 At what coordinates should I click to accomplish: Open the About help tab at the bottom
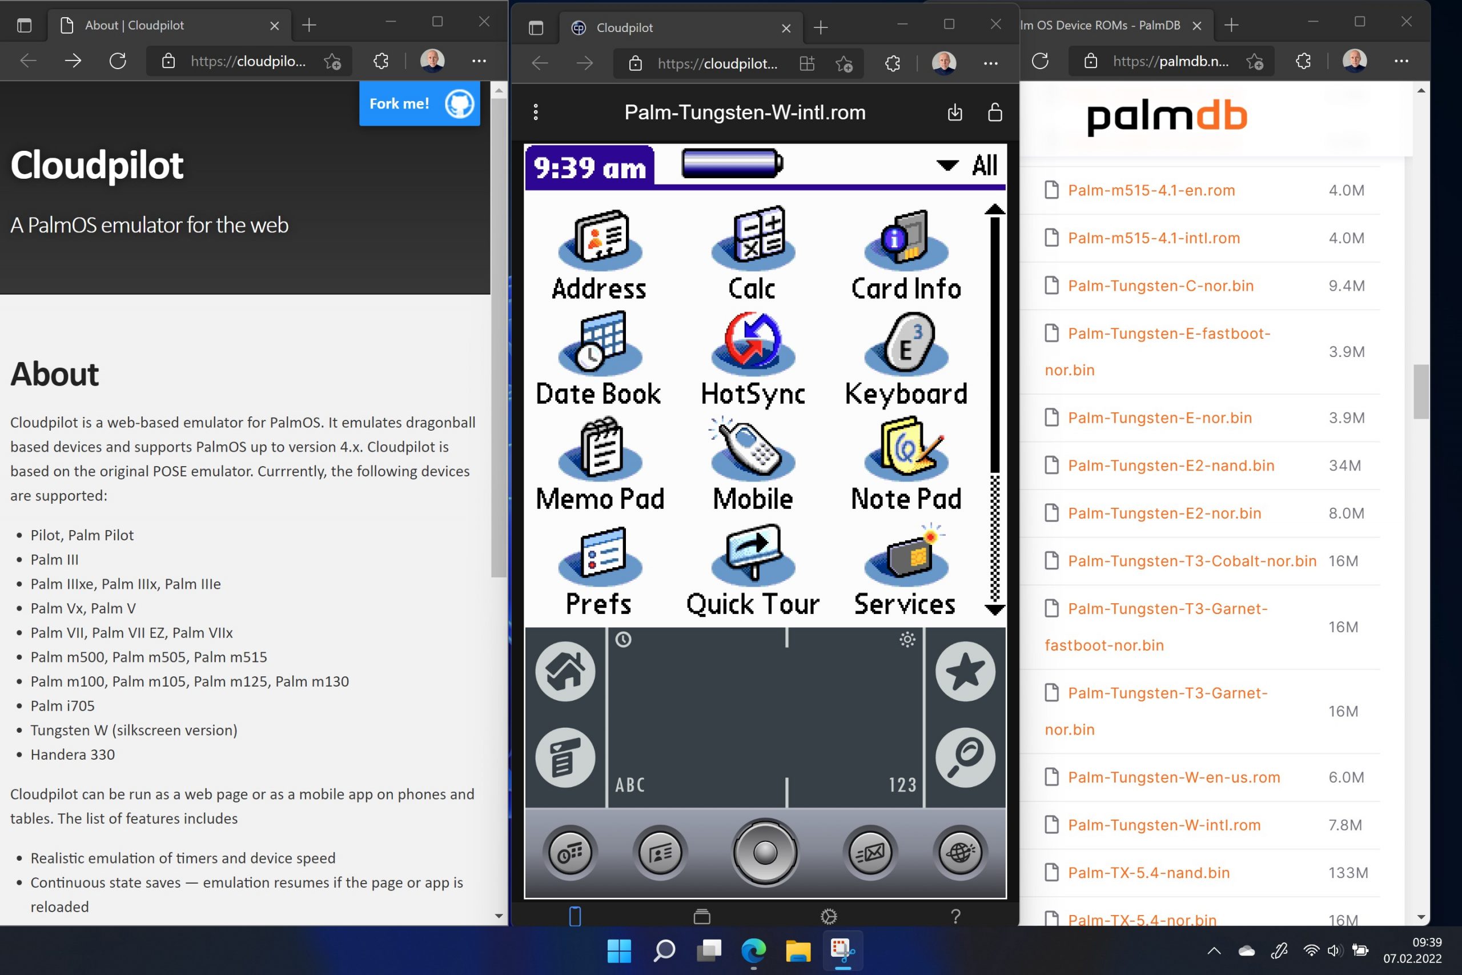coord(955,916)
